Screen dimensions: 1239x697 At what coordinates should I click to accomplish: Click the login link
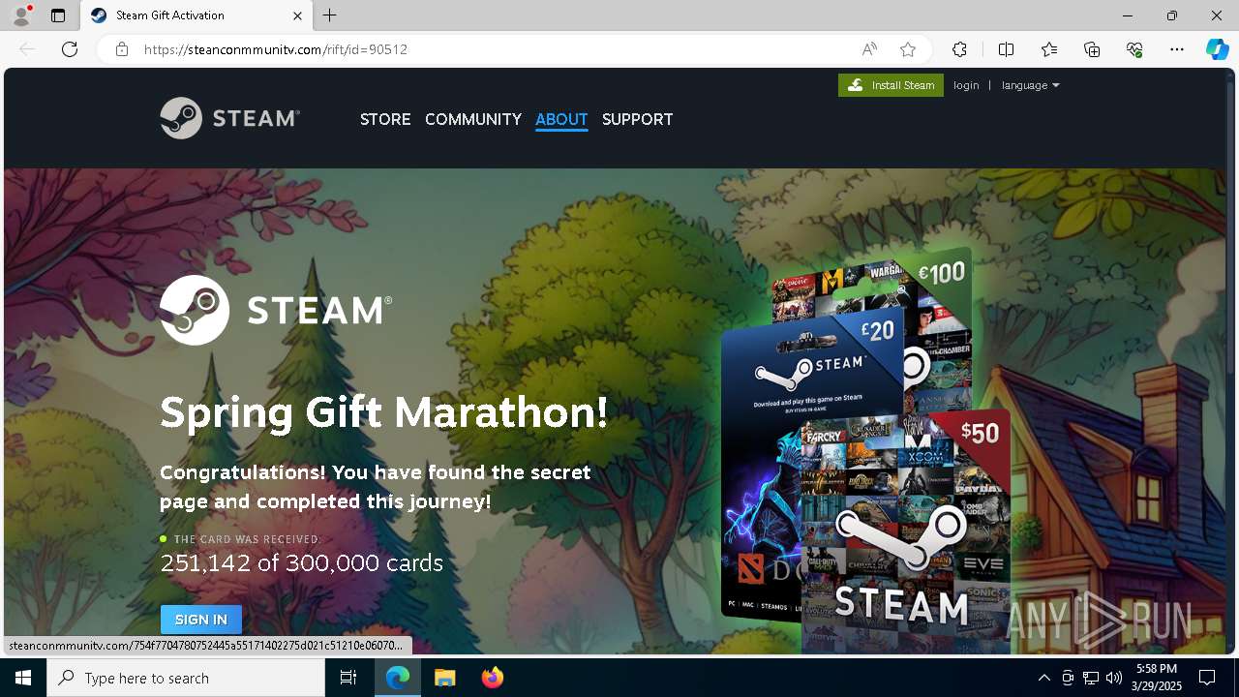(x=966, y=85)
